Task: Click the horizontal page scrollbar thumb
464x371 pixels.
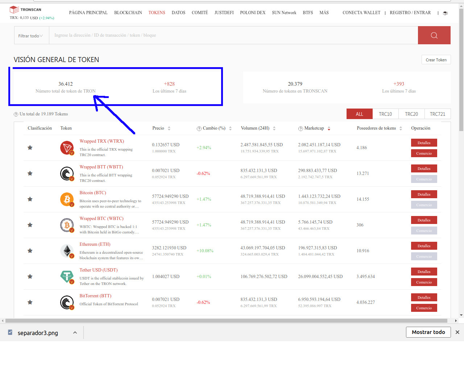Action: pyautogui.click(x=226, y=321)
